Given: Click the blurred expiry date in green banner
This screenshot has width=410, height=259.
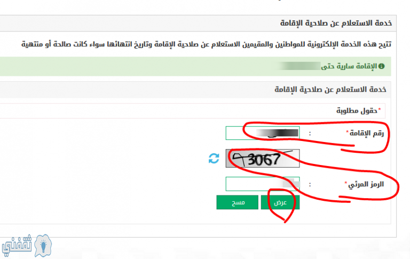Looking at the screenshot, I should 299,66.
